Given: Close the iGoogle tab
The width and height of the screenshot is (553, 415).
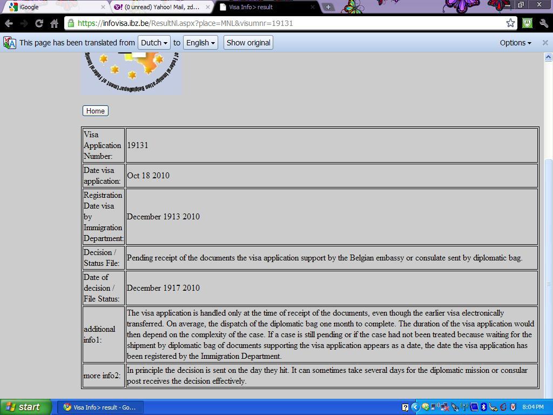Looking at the screenshot, I should pos(103,6).
